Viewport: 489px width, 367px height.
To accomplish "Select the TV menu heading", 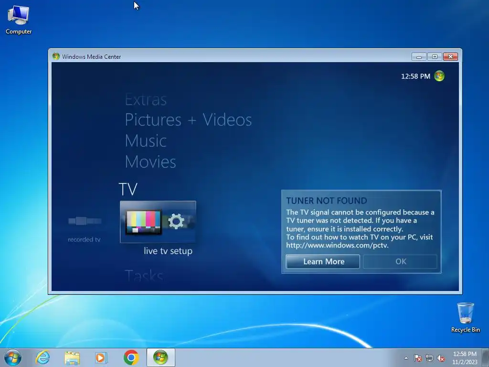I will [128, 189].
